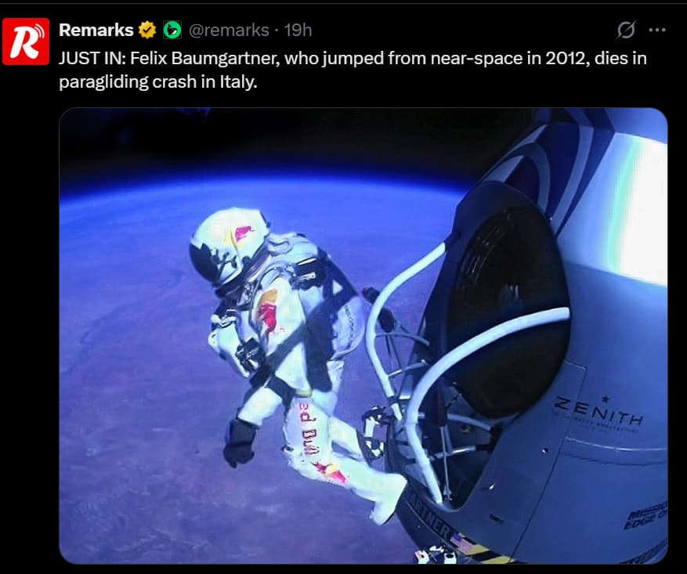Click the skydiver's black glove in photo

pos(239,442)
